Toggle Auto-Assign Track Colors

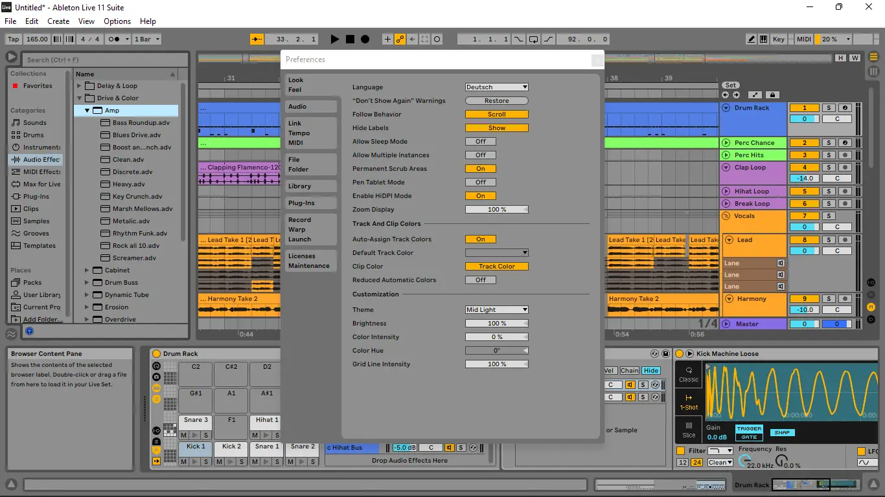click(481, 239)
